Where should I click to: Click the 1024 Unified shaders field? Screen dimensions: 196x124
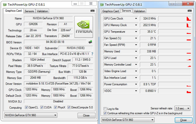pos(37,60)
